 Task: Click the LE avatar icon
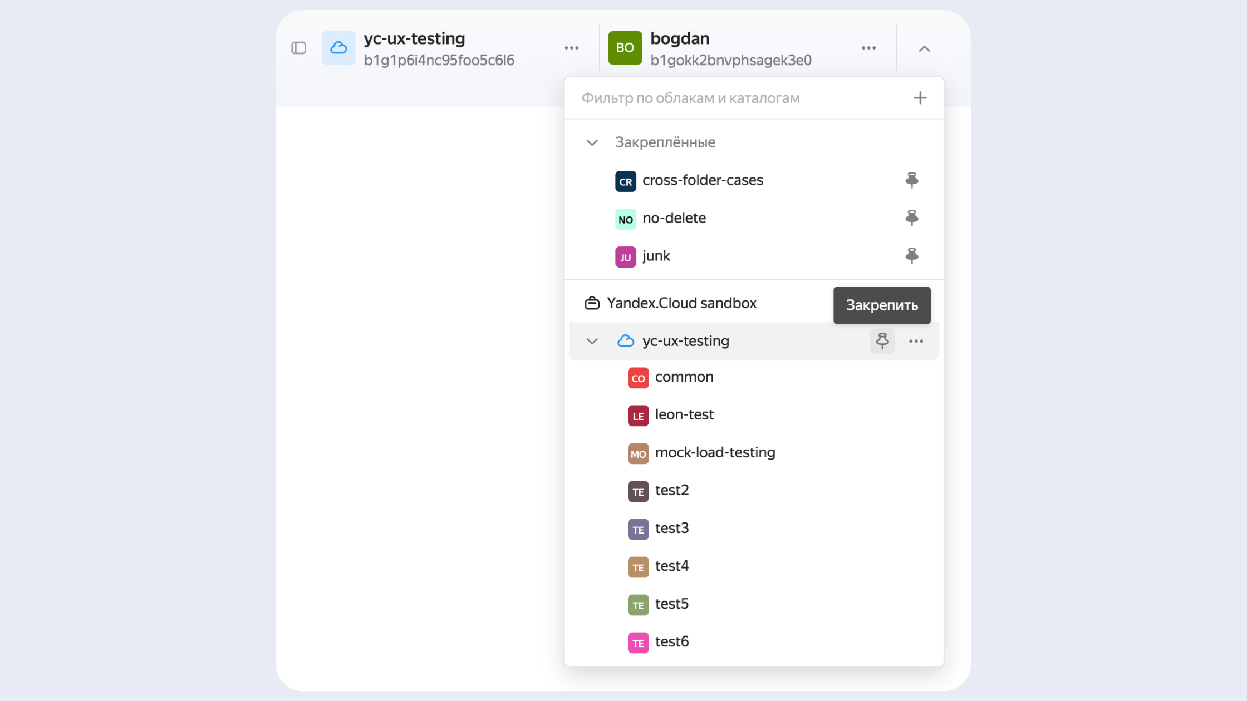[x=639, y=416]
